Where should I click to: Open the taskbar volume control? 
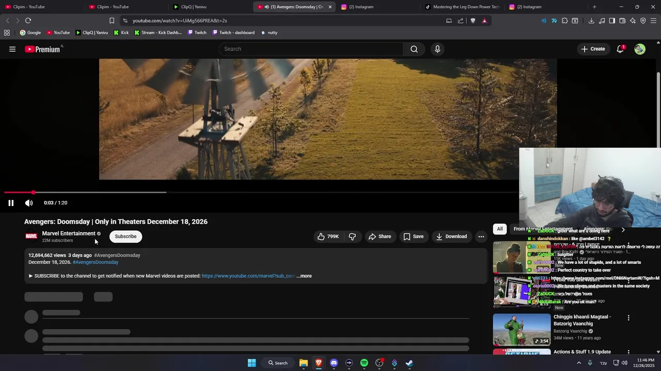[x=624, y=363]
